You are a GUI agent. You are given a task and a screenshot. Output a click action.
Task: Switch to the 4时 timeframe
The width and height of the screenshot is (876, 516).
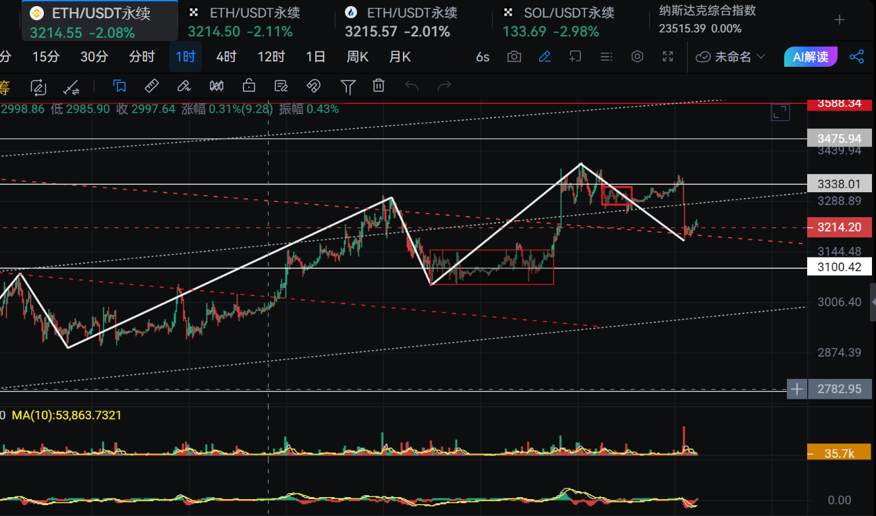[226, 57]
